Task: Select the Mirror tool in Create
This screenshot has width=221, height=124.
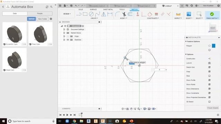Action: click(104, 14)
